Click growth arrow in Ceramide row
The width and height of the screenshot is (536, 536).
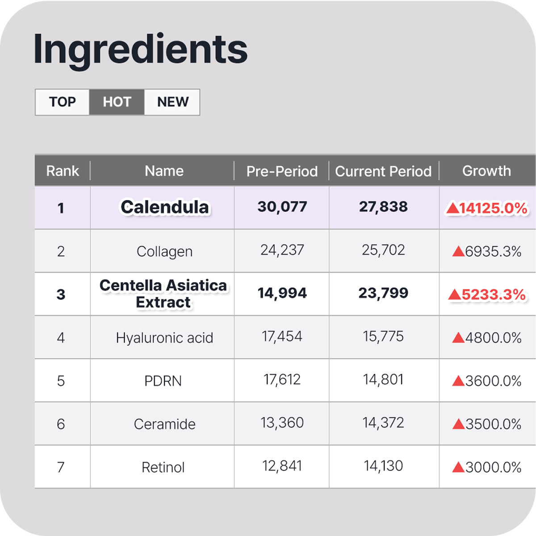coord(458,424)
